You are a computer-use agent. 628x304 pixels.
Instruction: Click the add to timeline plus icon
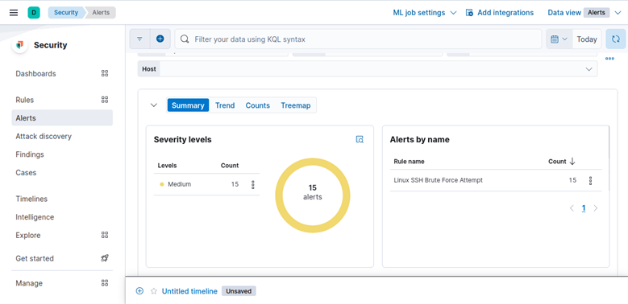(139, 291)
